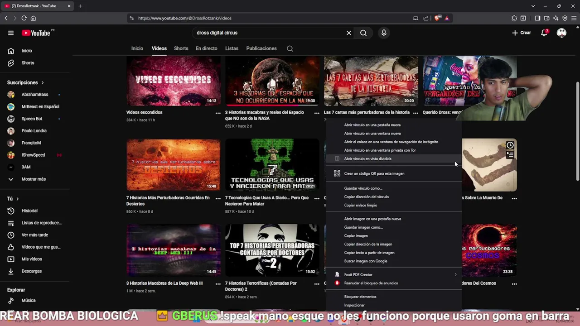Open options for Desiertos video
The image size is (580, 326).
(x=218, y=198)
